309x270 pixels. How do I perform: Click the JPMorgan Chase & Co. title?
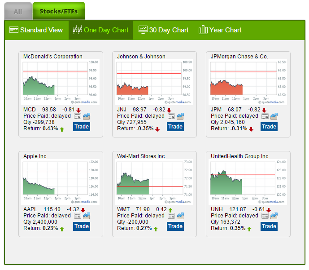239,57
